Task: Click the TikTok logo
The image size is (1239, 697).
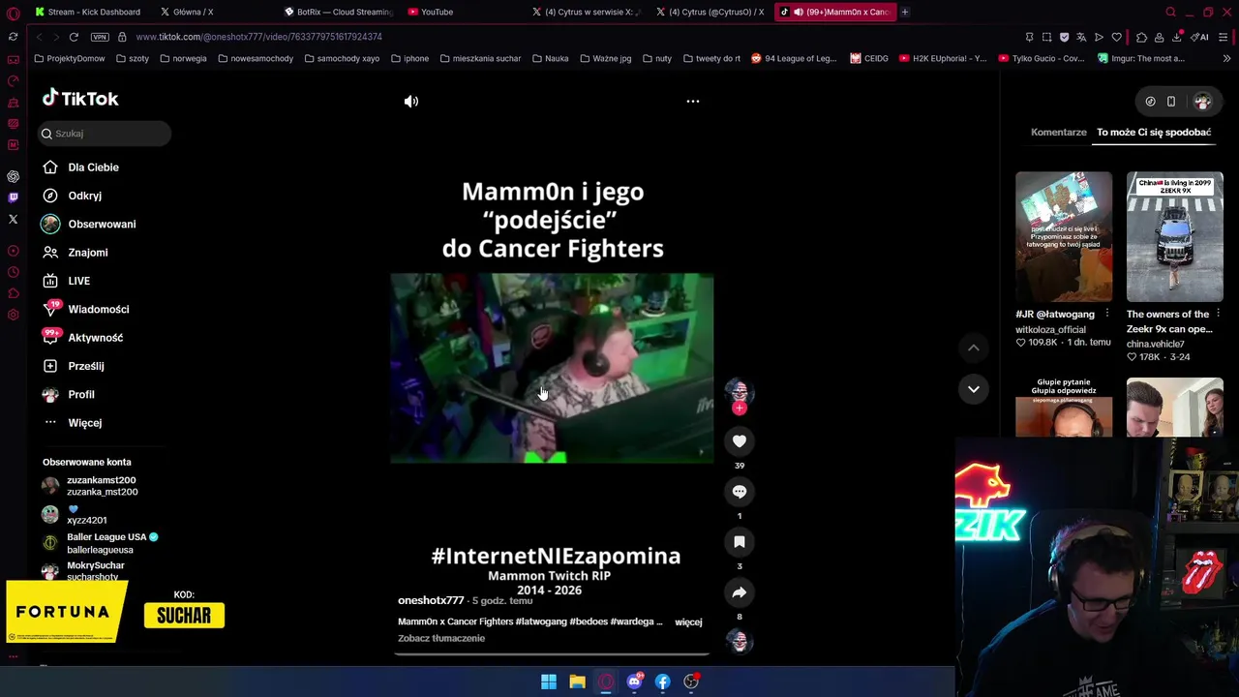Action: click(80, 98)
